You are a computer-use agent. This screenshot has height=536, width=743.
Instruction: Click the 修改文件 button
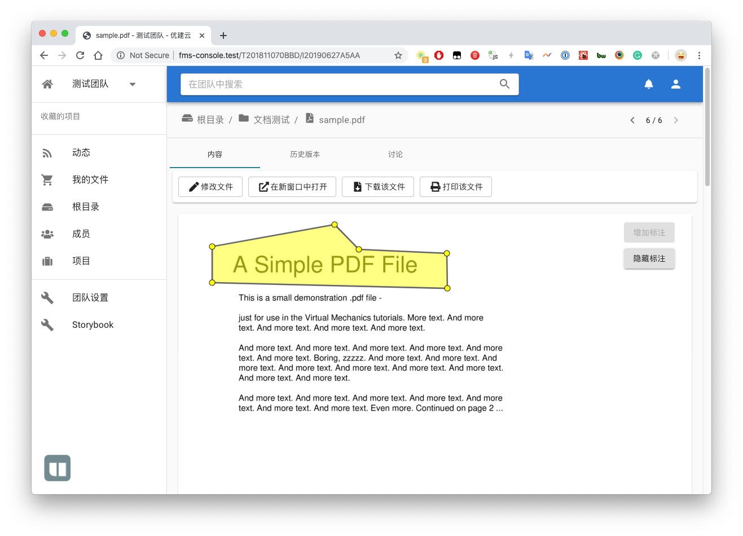(210, 187)
